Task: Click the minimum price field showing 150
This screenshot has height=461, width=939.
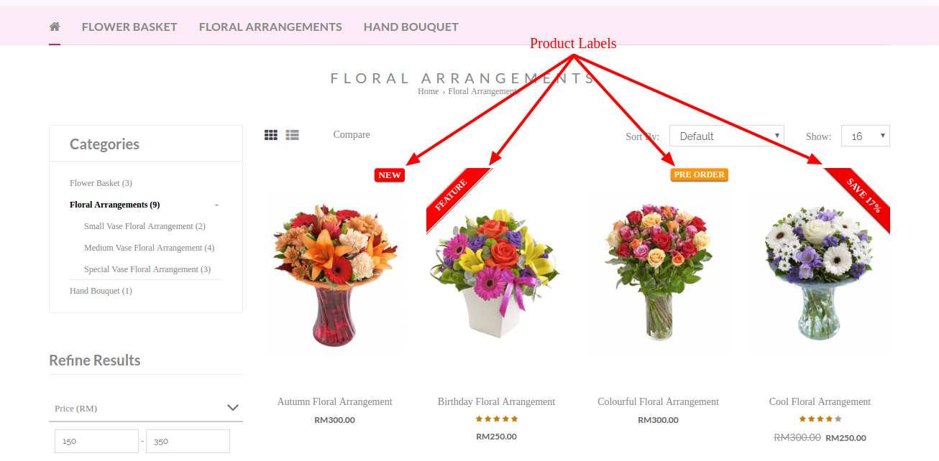Action: coord(96,441)
